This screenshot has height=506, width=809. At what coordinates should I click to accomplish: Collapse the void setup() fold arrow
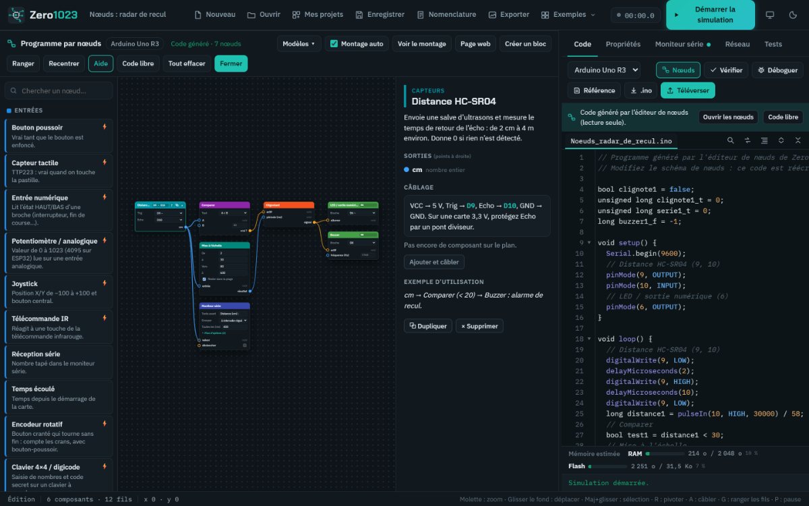click(589, 242)
